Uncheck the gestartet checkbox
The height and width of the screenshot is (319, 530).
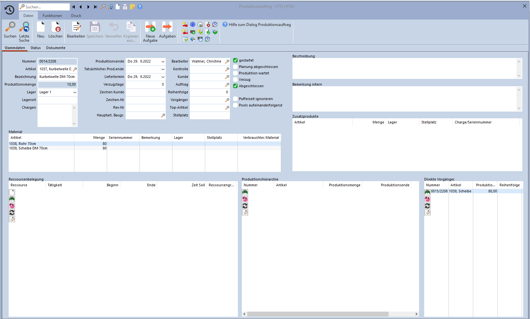(235, 60)
